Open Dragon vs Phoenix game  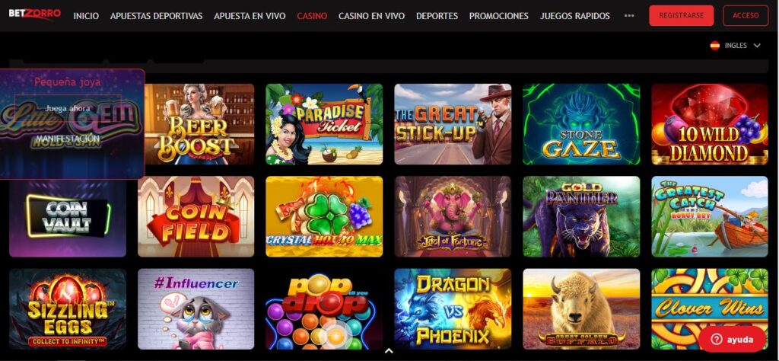coord(453,308)
